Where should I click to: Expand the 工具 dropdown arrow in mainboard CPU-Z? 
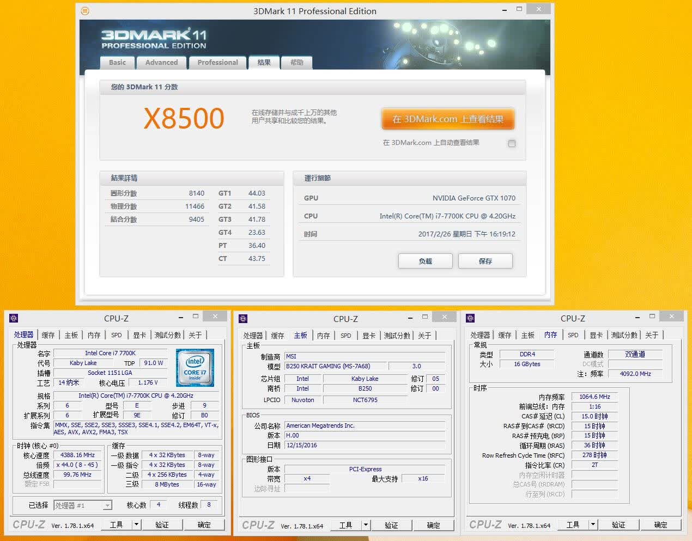pyautogui.click(x=366, y=525)
